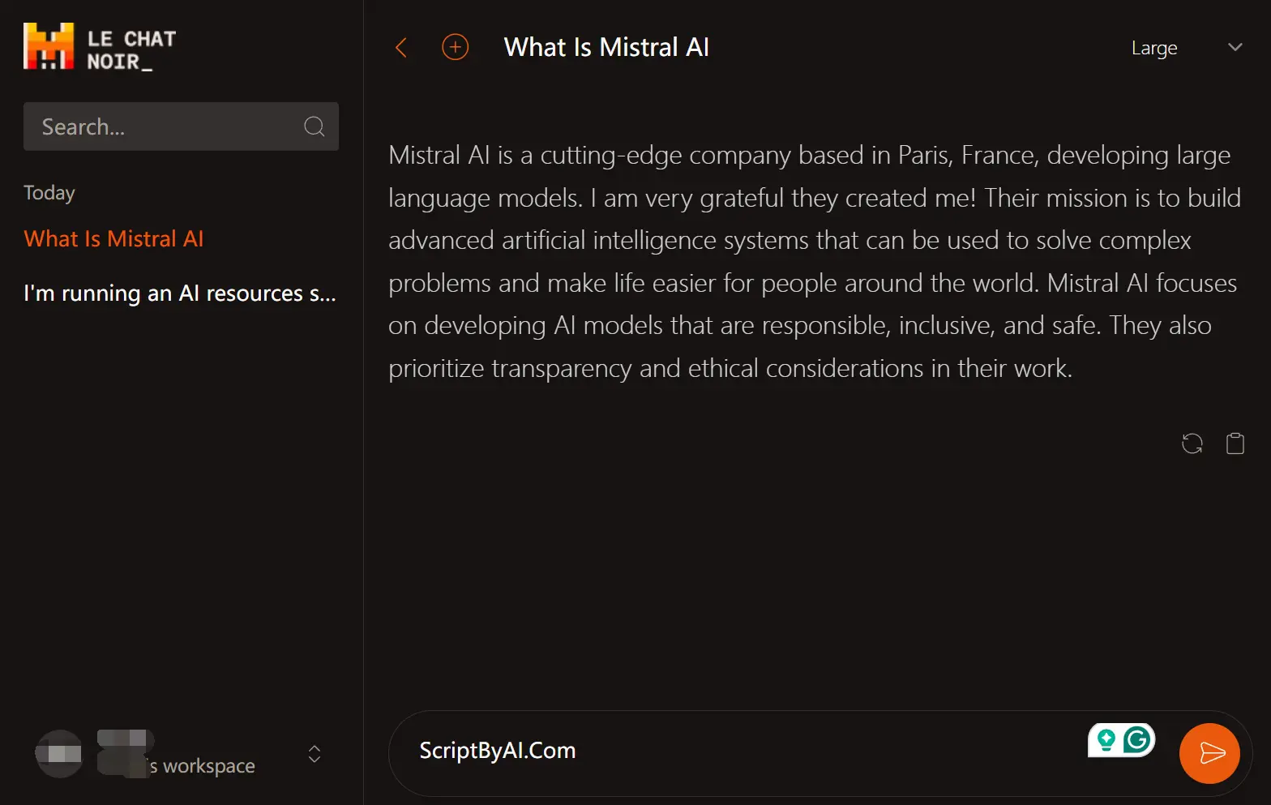The height and width of the screenshot is (805, 1271).
Task: Open the 'I'm running an AI resources' chat
Action: [x=179, y=293]
